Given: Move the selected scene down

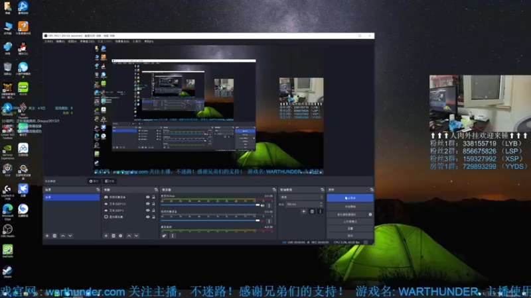Looking at the screenshot, I should [70, 236].
